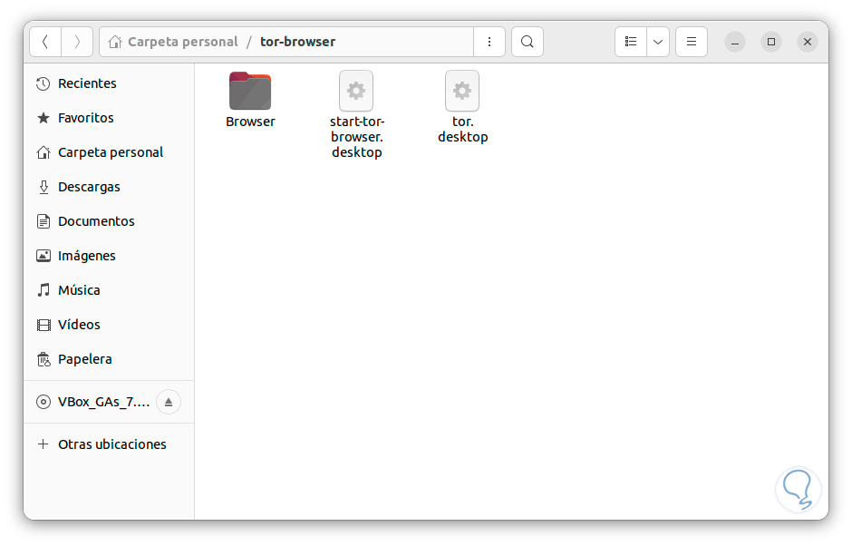Screen dimensions: 852x546
Task: Go back with the left arrow button
Action: (45, 42)
